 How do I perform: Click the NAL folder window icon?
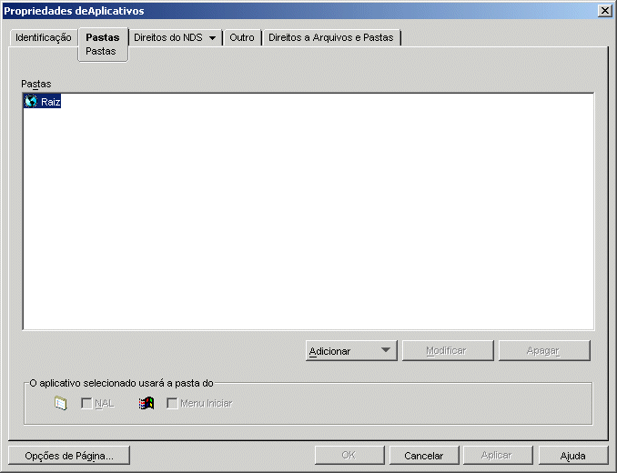[x=61, y=403]
